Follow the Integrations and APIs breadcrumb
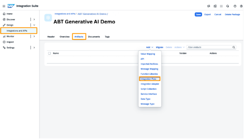 pyautogui.click(x=65, y=14)
